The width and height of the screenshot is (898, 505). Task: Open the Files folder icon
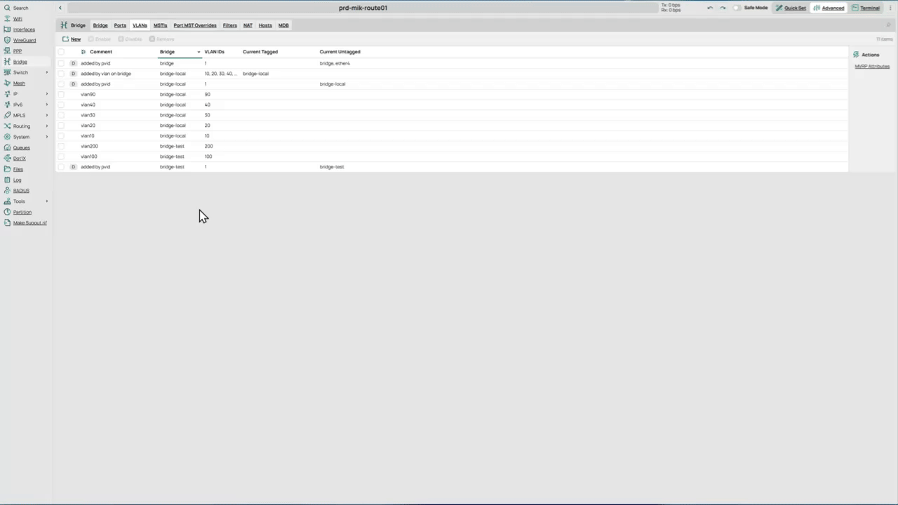click(7, 169)
